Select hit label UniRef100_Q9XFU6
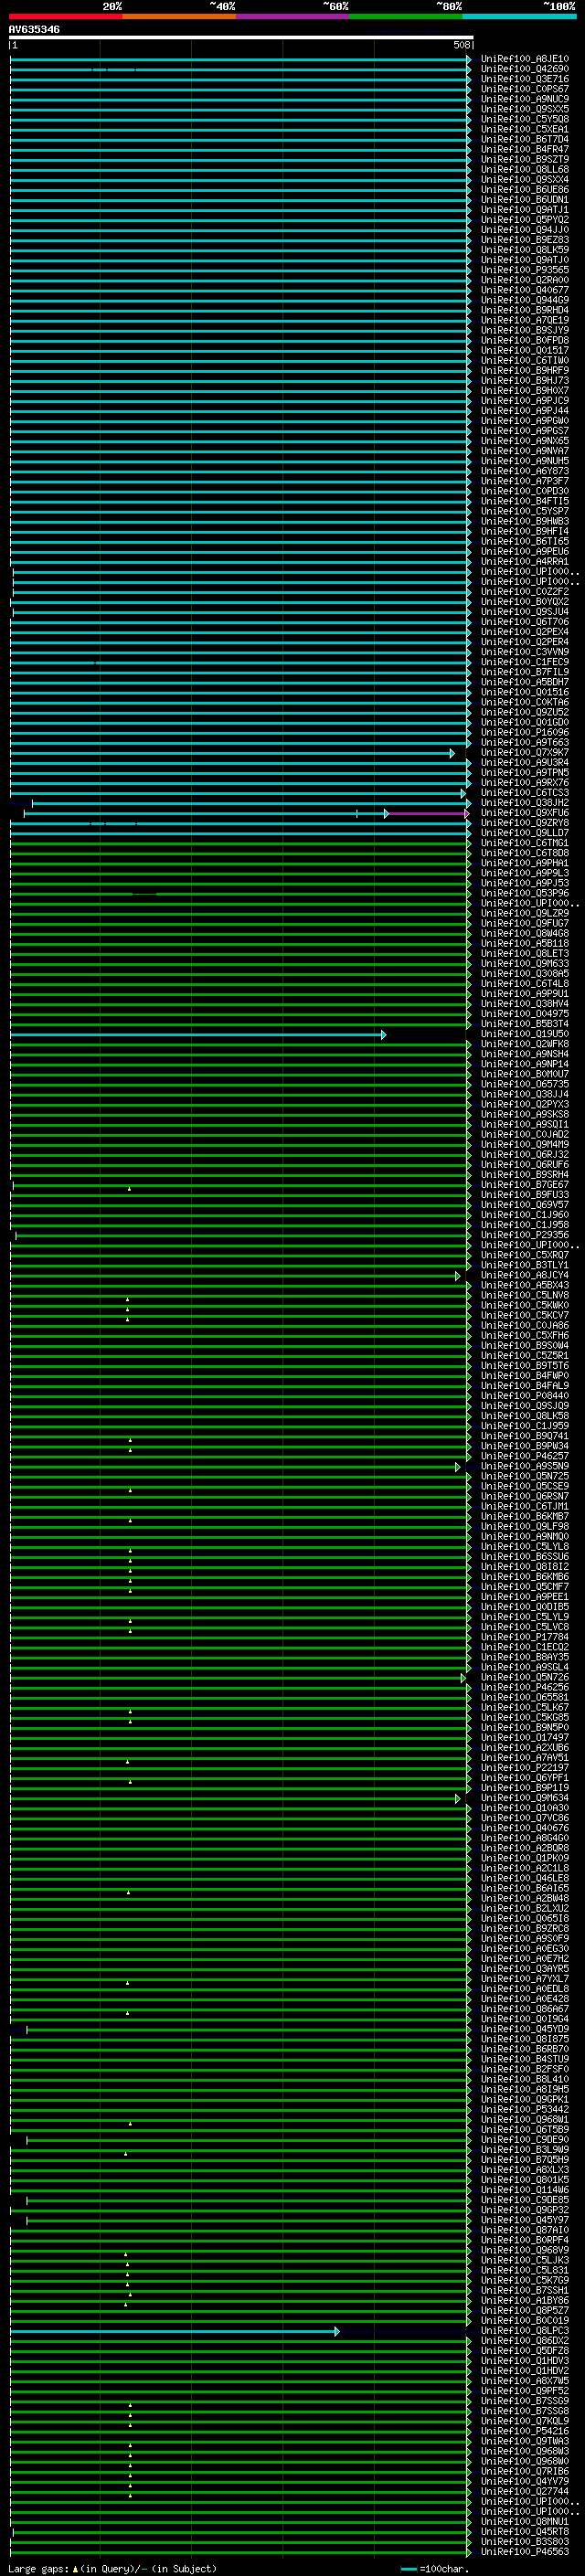The height and width of the screenshot is (2576, 585). tap(525, 813)
